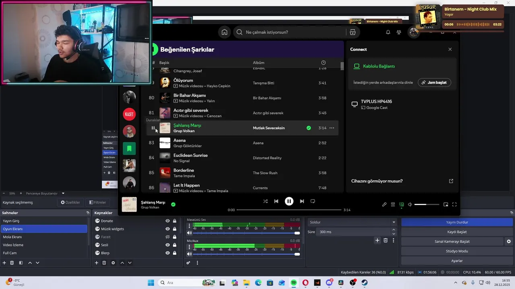The height and width of the screenshot is (289, 515).
Task: Delete selected scene trash icon
Action: click(x=12, y=263)
